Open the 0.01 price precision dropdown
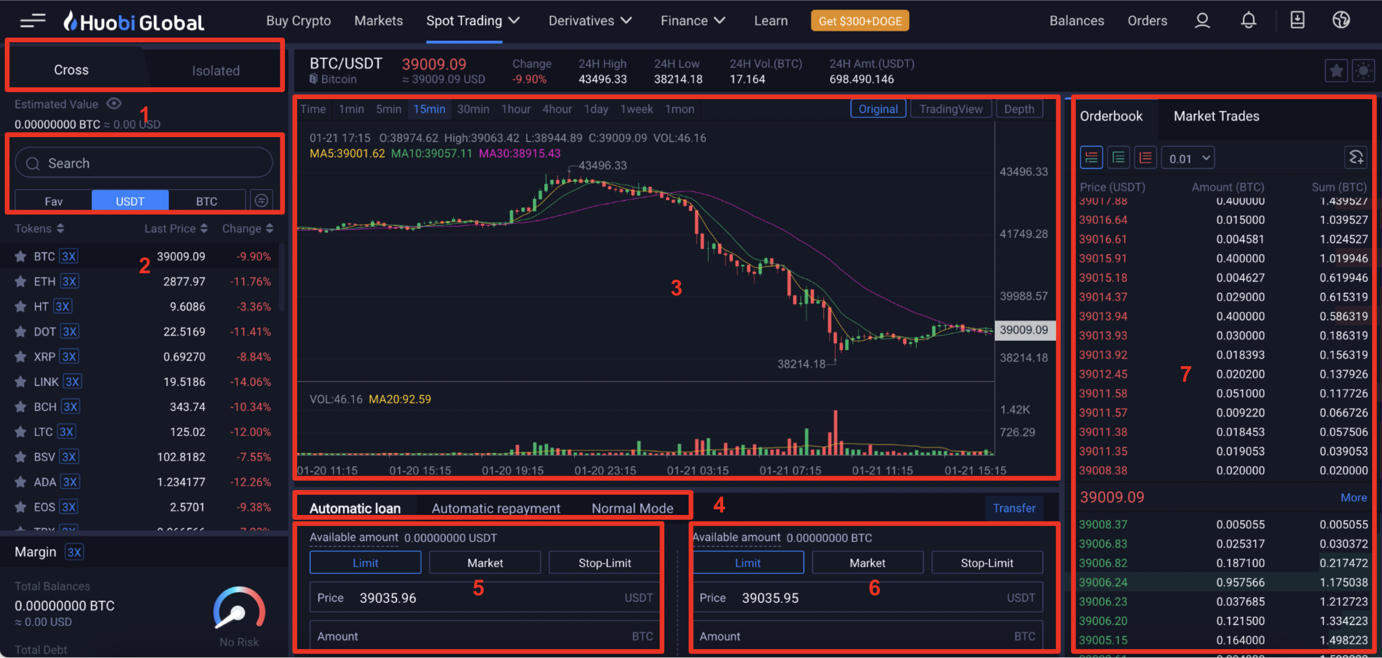Screen dimensions: 1382x658 [1187, 158]
